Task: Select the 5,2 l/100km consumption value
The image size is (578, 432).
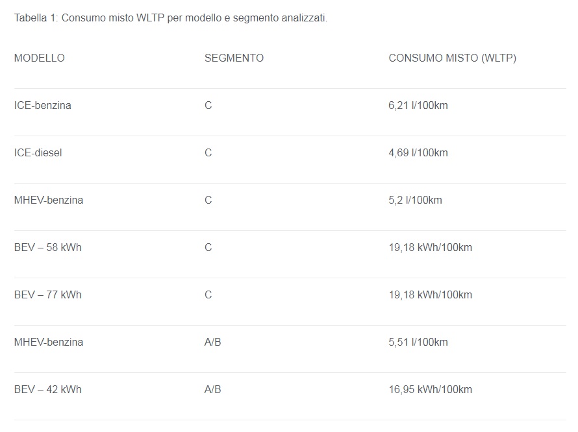Action: (x=415, y=200)
